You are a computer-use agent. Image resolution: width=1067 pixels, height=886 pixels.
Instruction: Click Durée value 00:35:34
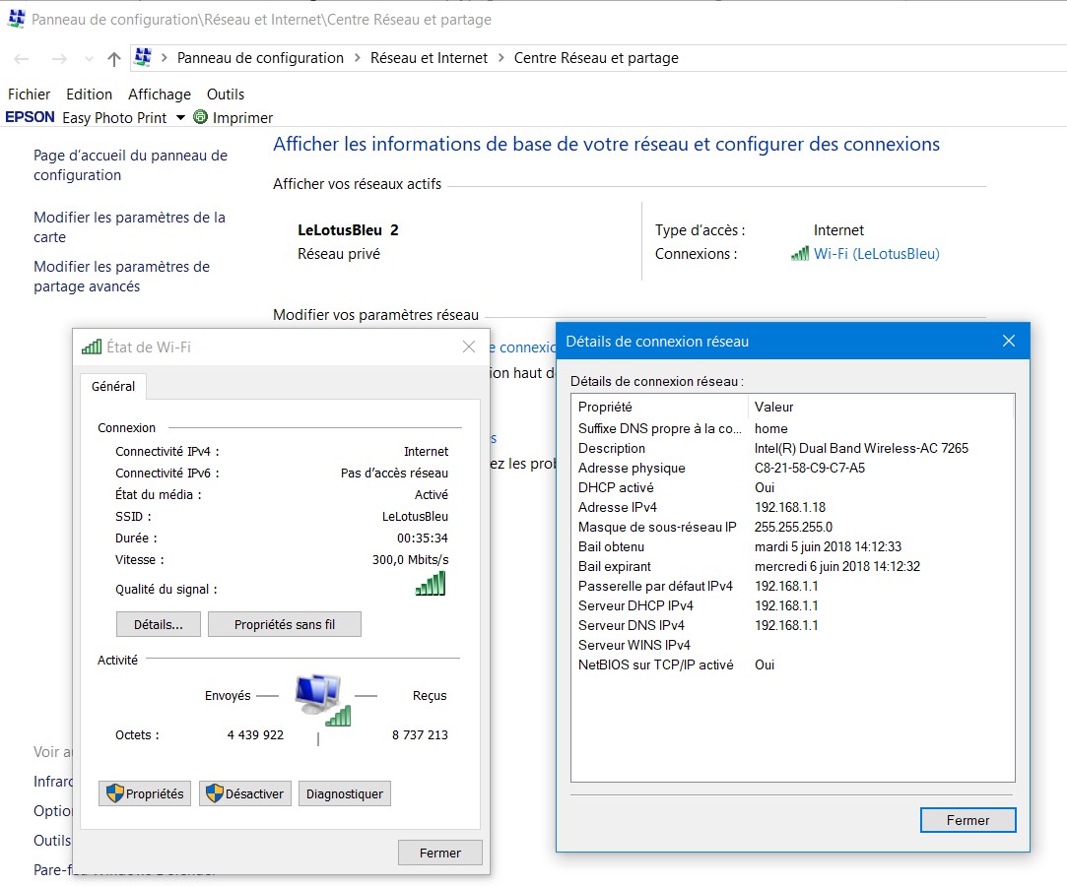click(422, 538)
